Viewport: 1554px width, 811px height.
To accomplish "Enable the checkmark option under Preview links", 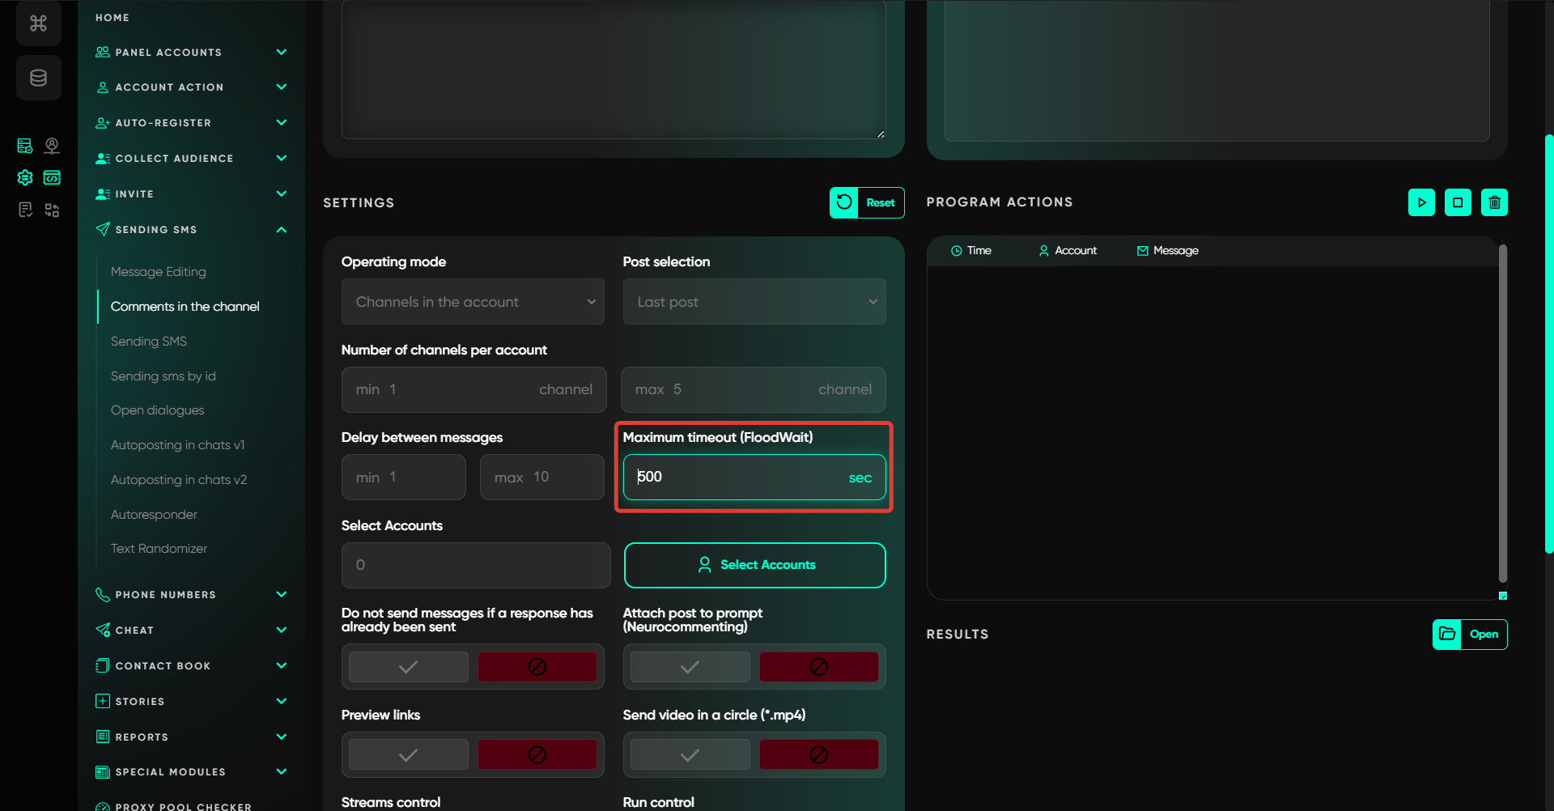I will 409,754.
